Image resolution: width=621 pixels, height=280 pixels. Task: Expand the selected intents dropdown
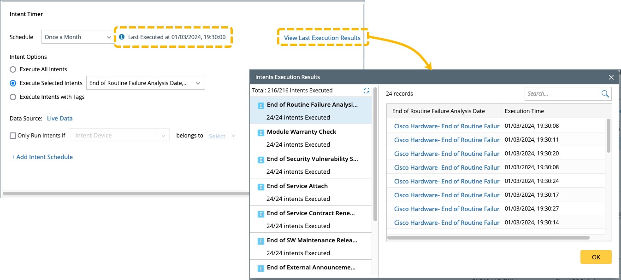tap(145, 83)
